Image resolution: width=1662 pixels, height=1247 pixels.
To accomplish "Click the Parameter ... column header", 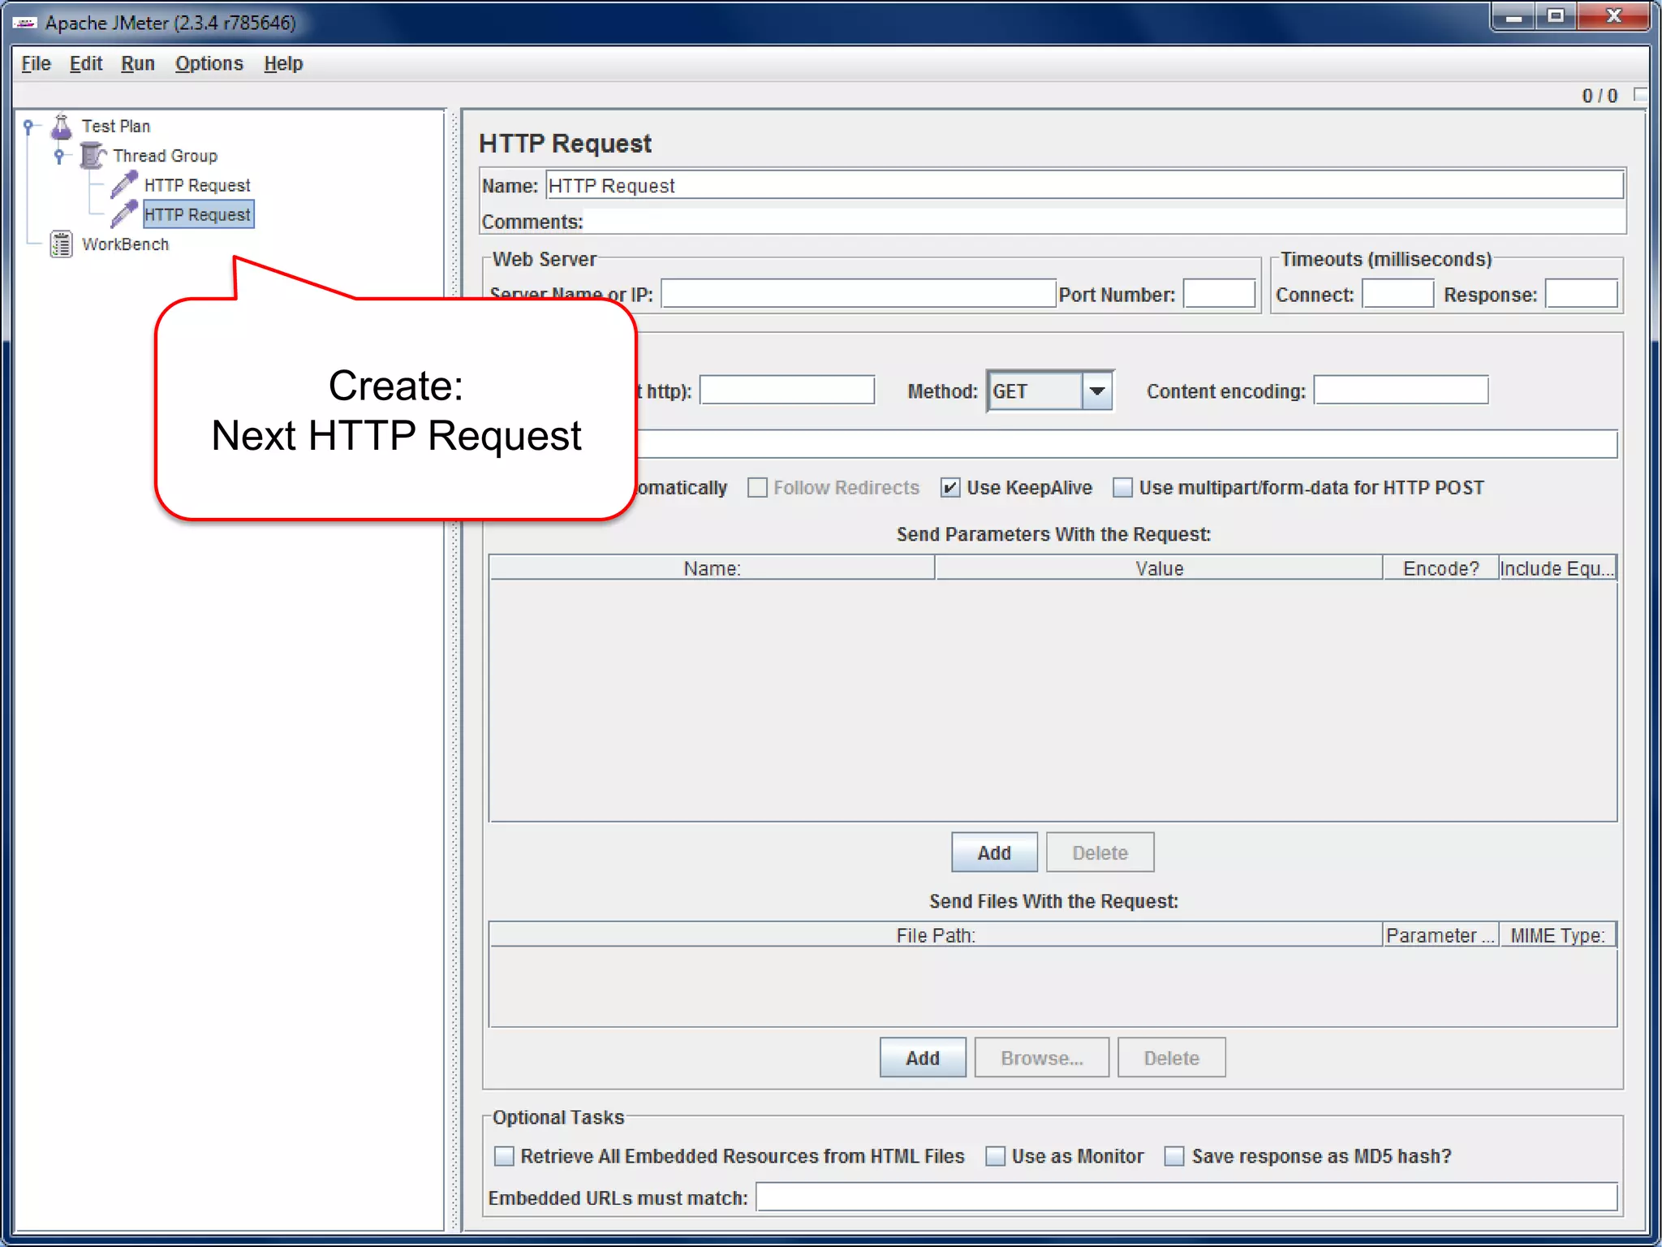I will [x=1440, y=935].
